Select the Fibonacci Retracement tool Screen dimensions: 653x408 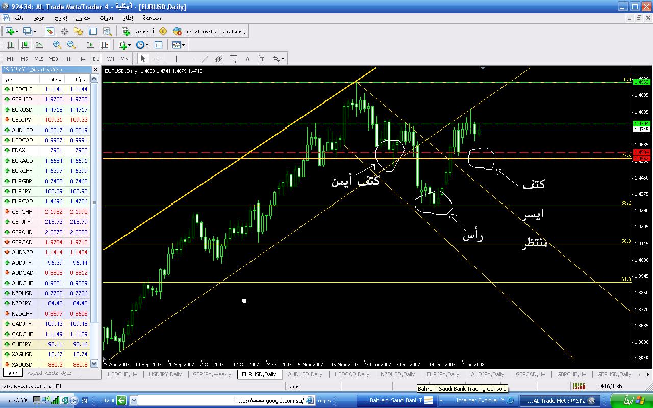(234, 59)
